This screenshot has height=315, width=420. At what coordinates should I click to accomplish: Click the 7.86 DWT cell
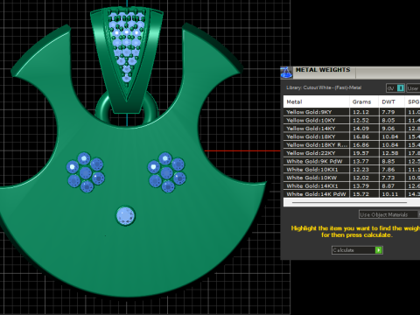click(391, 170)
